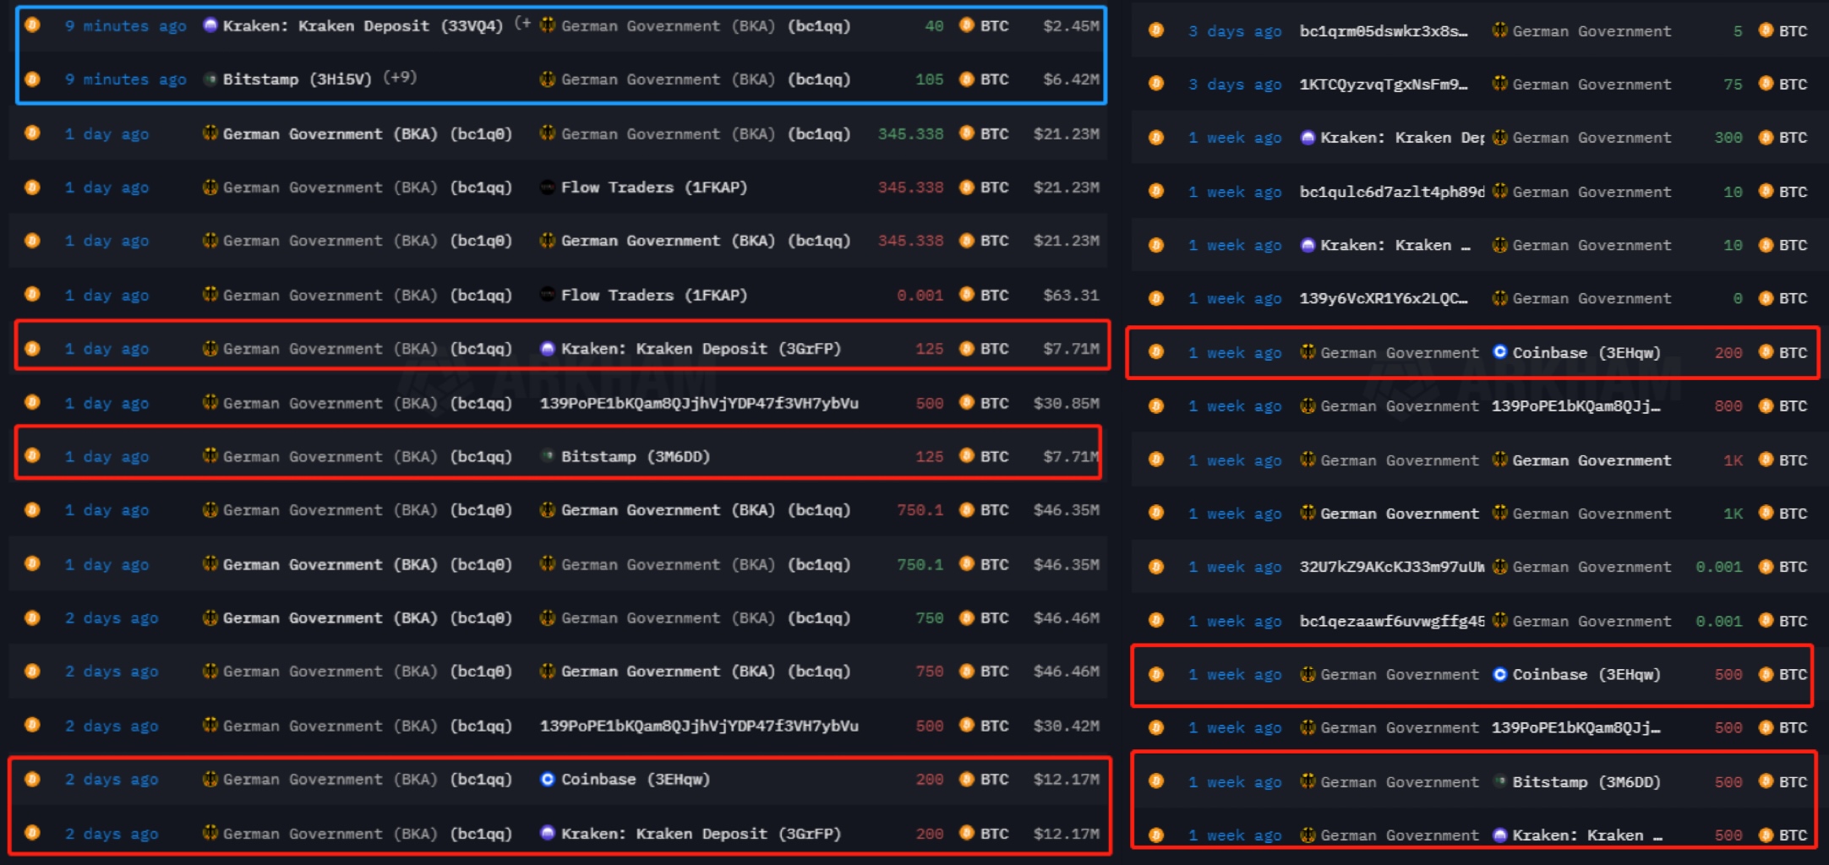
Task: Click the $6.42M value
Action: click(x=1071, y=79)
